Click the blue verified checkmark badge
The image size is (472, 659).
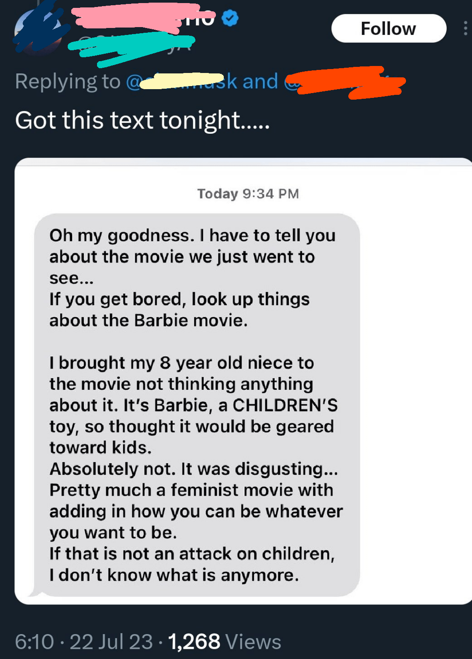pyautogui.click(x=230, y=18)
